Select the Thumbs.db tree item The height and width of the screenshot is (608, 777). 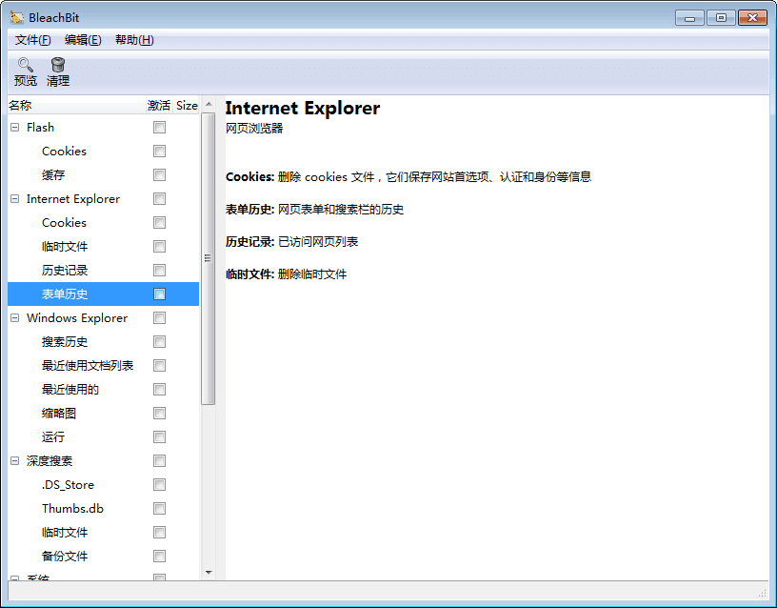click(72, 508)
